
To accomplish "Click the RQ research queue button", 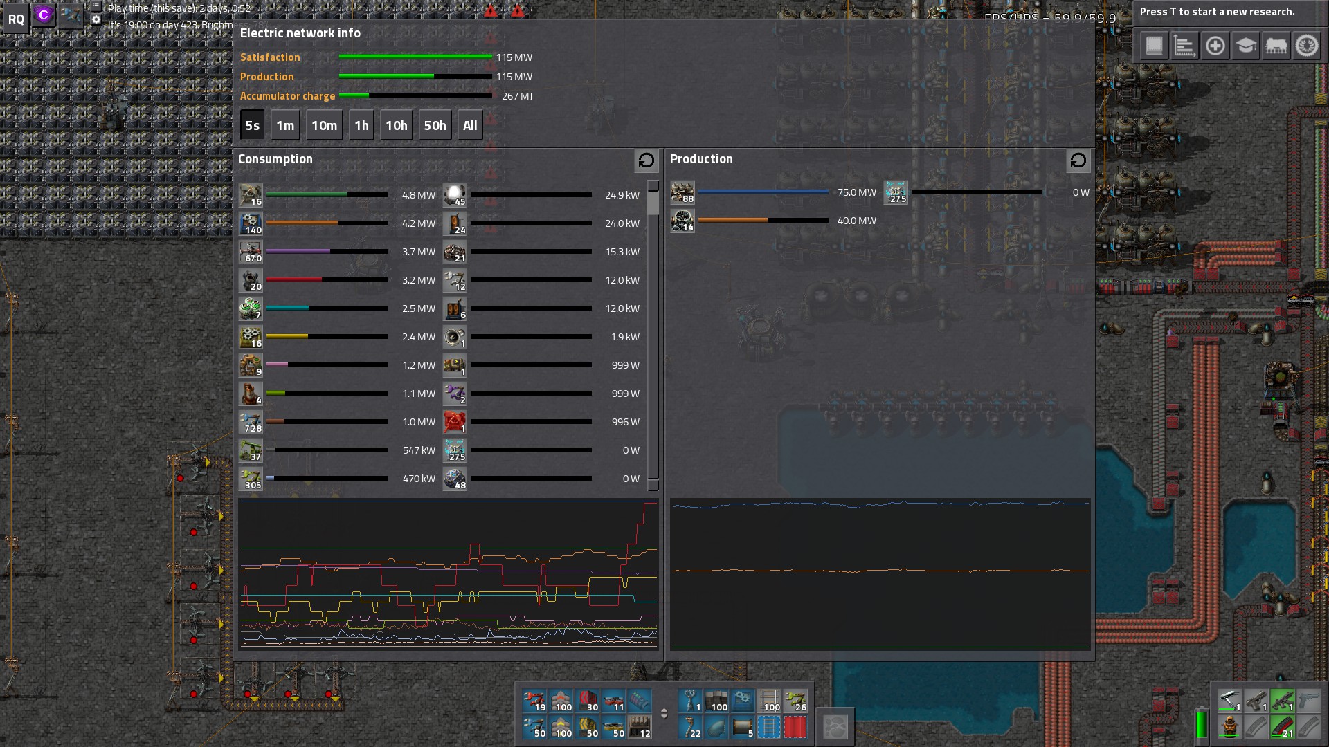I will (x=16, y=19).
